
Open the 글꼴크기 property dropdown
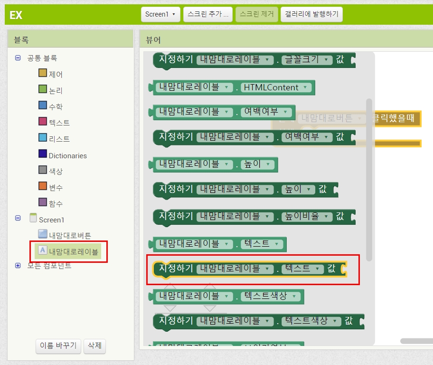307,60
